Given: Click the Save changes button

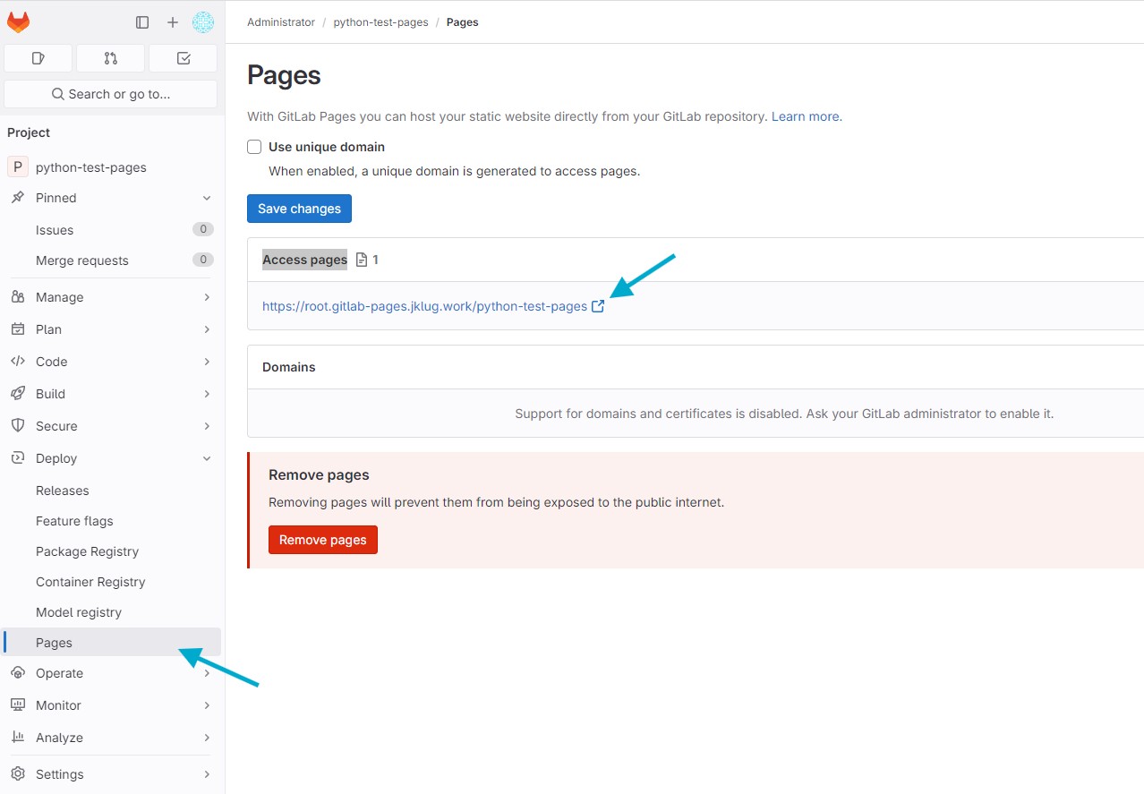Looking at the screenshot, I should 299,209.
